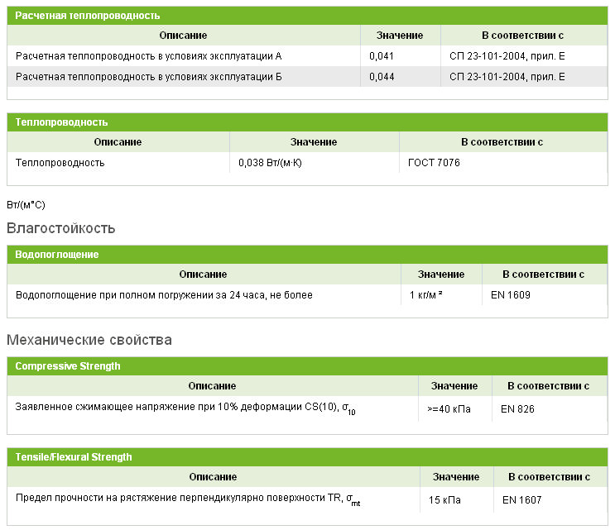Click the row for условия эксплуатации Б
The height and width of the screenshot is (530, 615).
point(149,77)
